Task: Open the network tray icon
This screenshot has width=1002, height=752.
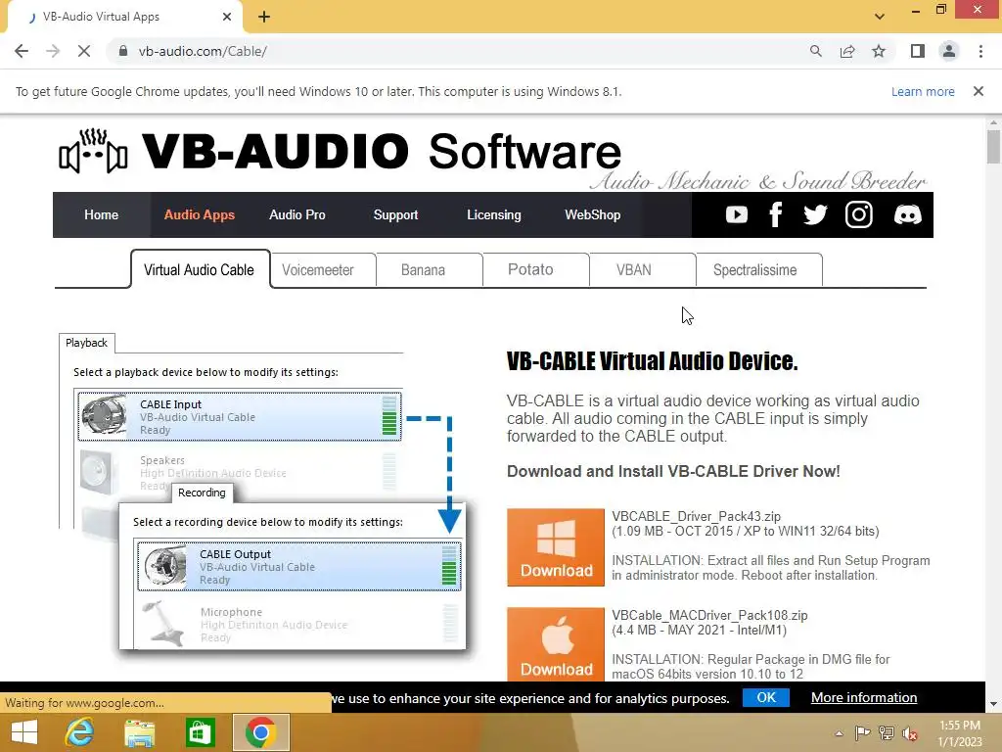Action: [x=887, y=733]
